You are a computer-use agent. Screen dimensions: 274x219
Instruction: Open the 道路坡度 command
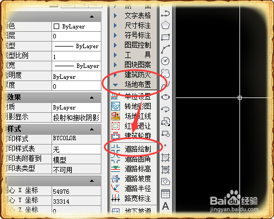pyautogui.click(x=138, y=178)
